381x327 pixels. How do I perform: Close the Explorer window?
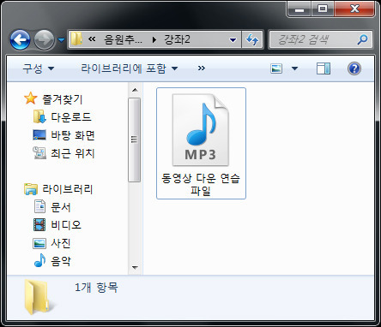[354, 9]
